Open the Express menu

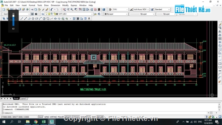[x=74, y=6]
